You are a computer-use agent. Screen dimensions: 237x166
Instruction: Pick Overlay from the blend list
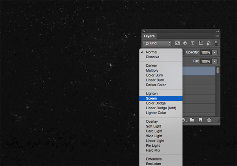click(152, 122)
